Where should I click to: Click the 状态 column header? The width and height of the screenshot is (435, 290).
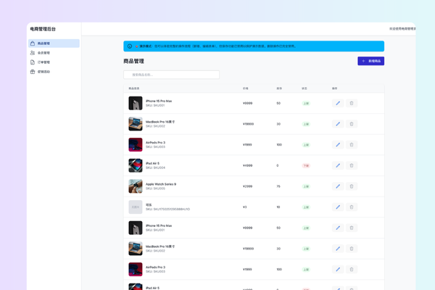point(304,88)
